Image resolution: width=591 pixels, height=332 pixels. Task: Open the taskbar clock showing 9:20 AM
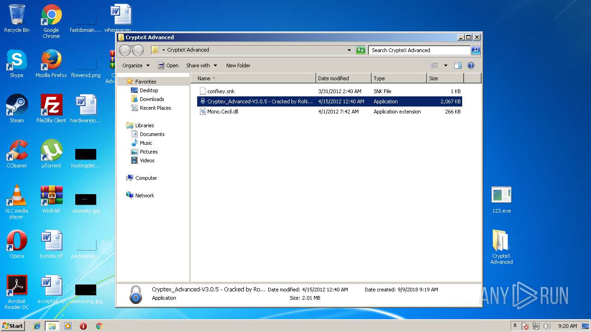[567, 326]
